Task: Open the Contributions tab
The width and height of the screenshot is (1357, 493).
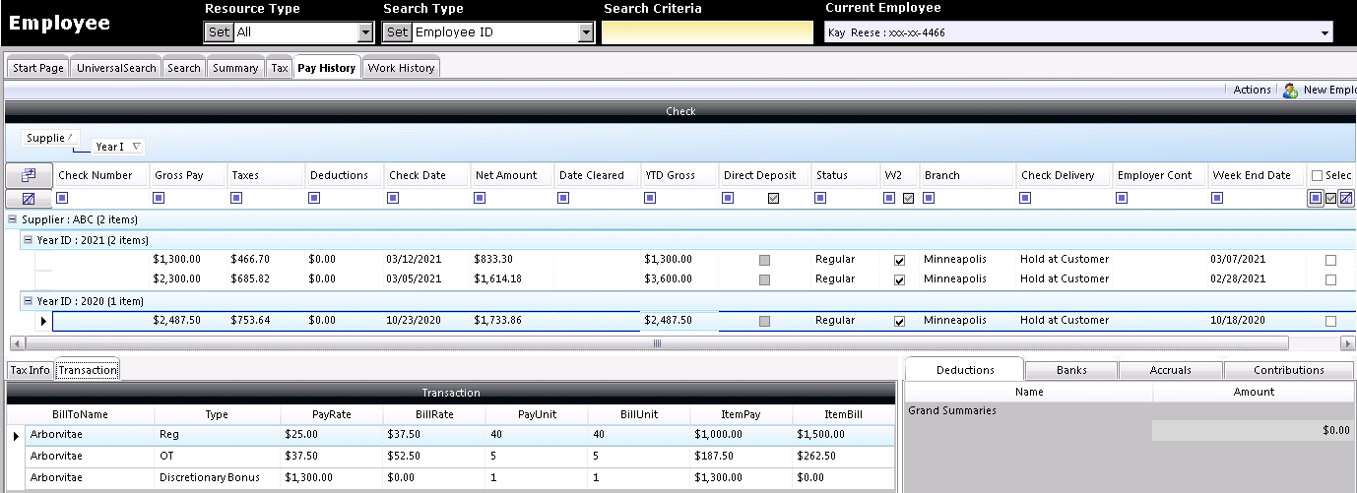Action: [x=1289, y=370]
